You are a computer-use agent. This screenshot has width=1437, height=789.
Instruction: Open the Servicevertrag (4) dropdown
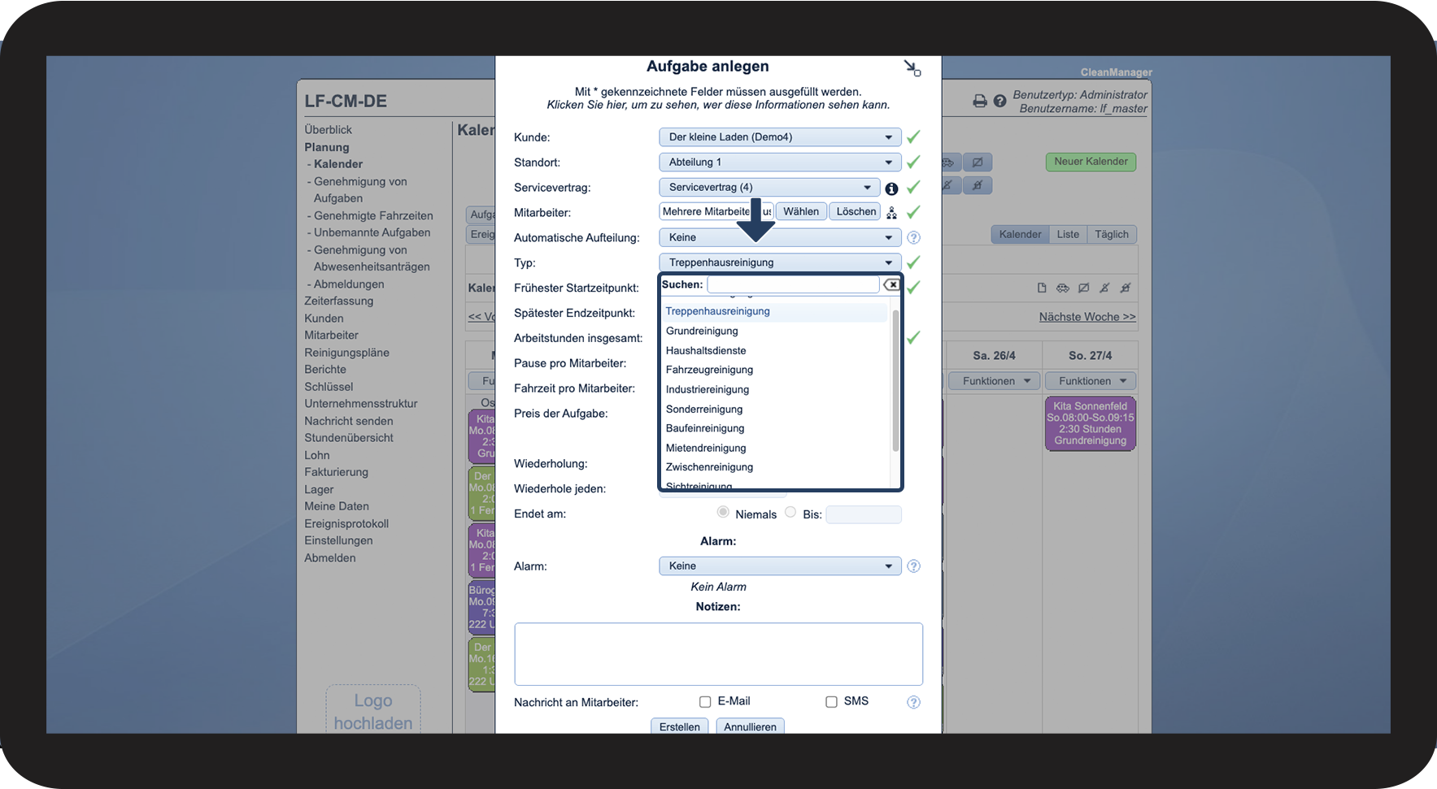(x=769, y=188)
